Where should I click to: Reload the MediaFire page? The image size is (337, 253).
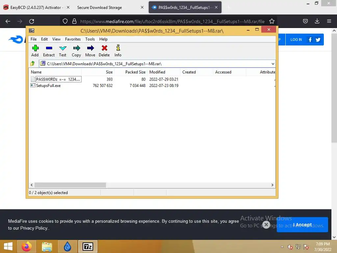32,21
